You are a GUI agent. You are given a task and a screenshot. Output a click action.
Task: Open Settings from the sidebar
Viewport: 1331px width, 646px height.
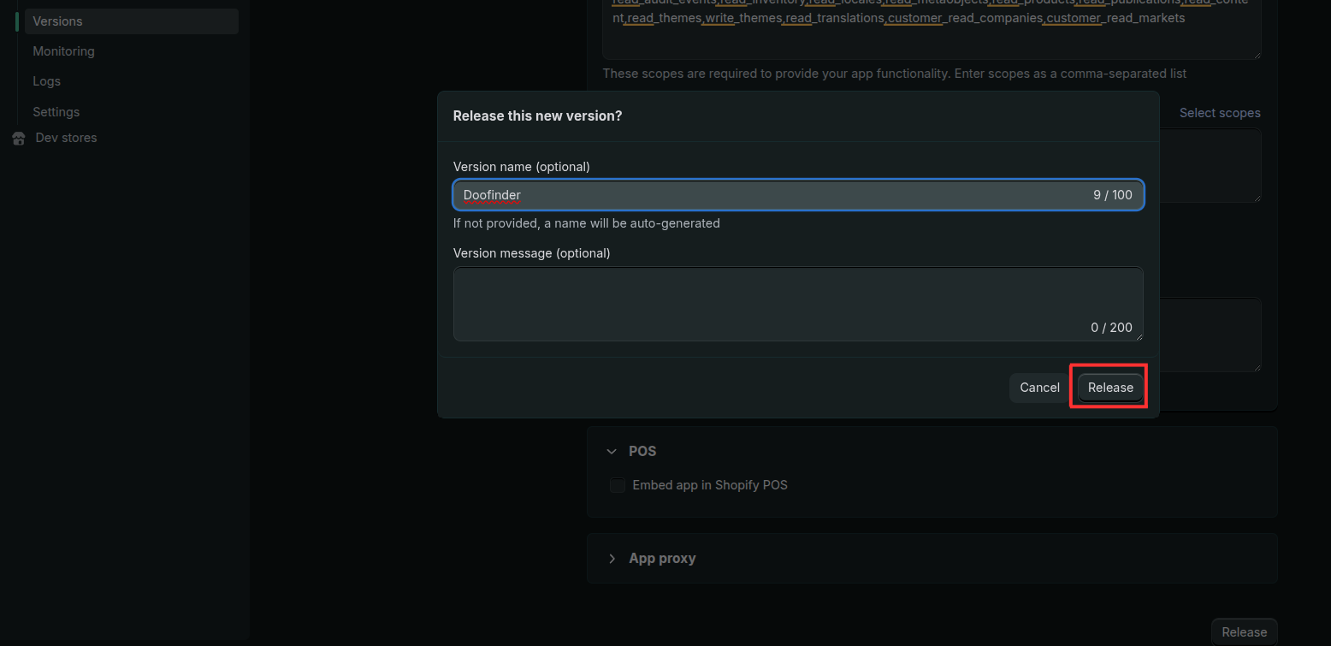(x=56, y=111)
